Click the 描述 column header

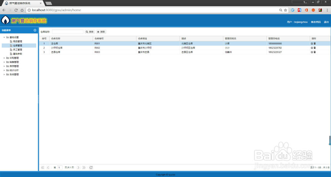click(x=202, y=39)
